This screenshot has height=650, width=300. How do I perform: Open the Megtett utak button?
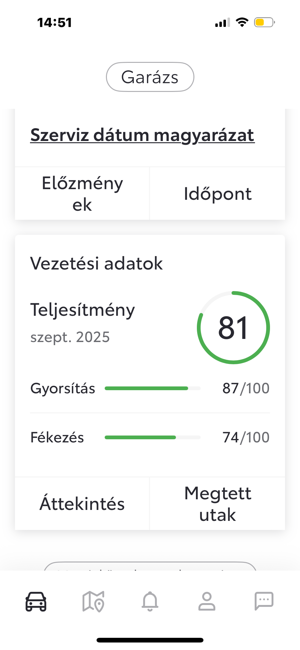217,504
